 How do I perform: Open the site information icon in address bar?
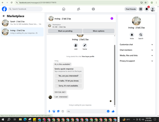click(x=17, y=3)
